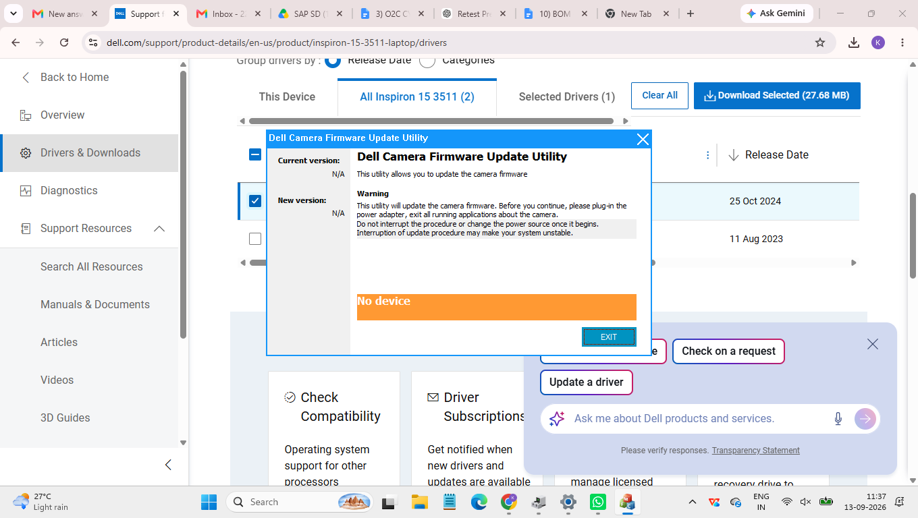Screen dimensions: 918x518
Task: Open Manuals & Documents
Action: point(95,304)
